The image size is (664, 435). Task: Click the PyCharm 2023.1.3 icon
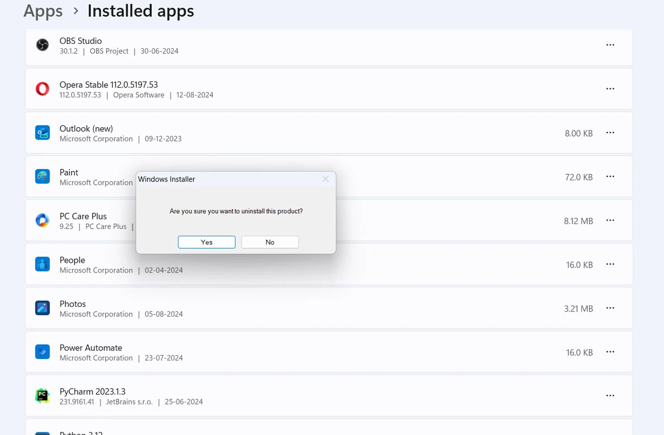coord(43,396)
